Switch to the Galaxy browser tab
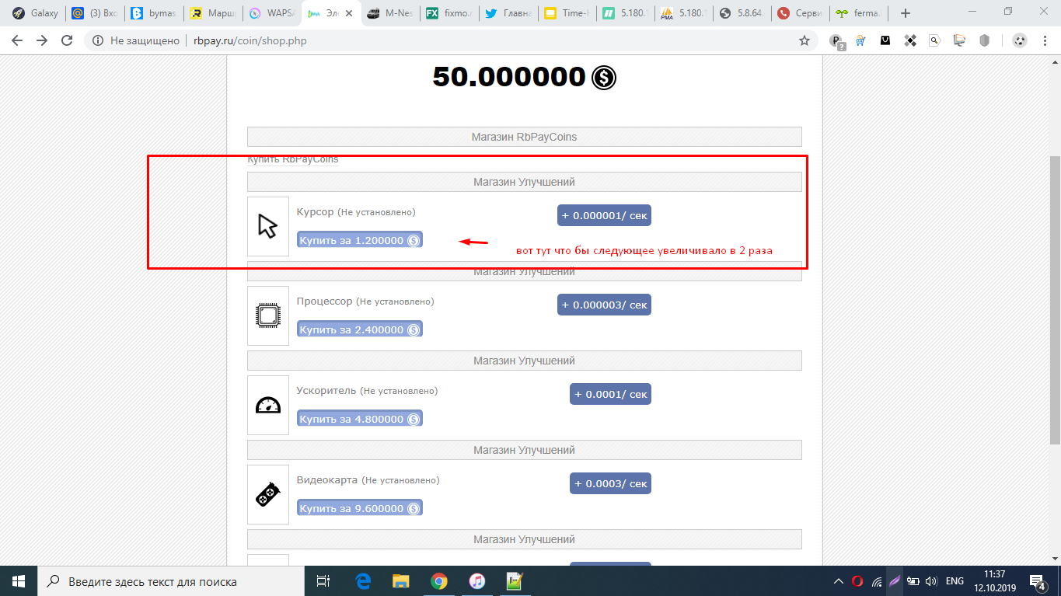This screenshot has width=1061, height=596. click(x=36, y=13)
